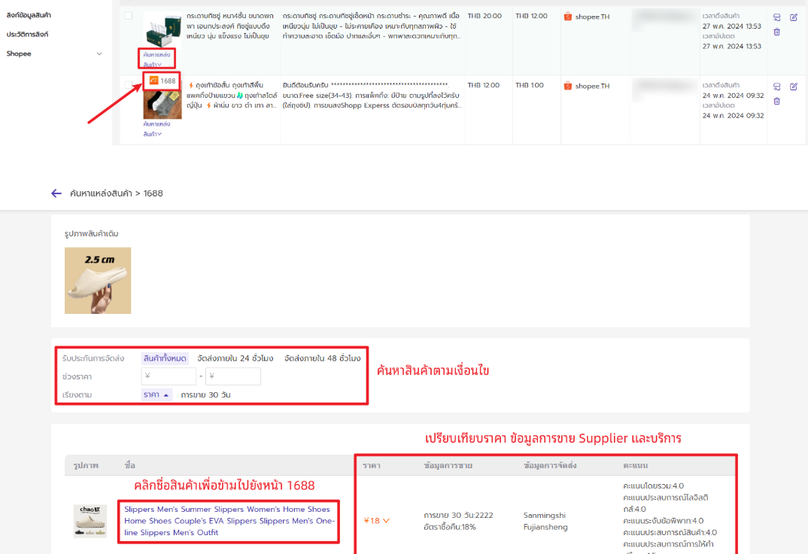The image size is (811, 554).
Task: Expand the Shopee sidebar menu chevron
Action: tap(99, 54)
